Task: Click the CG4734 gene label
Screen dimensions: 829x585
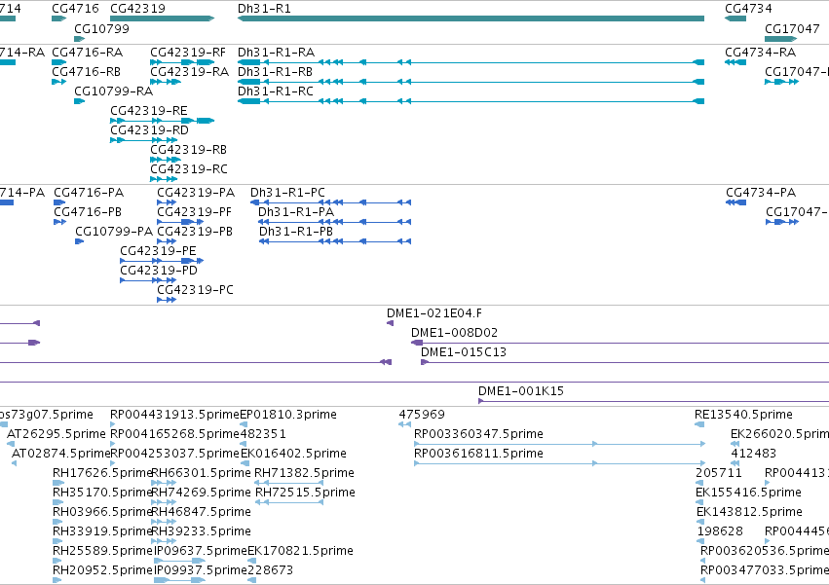Action: click(x=748, y=9)
